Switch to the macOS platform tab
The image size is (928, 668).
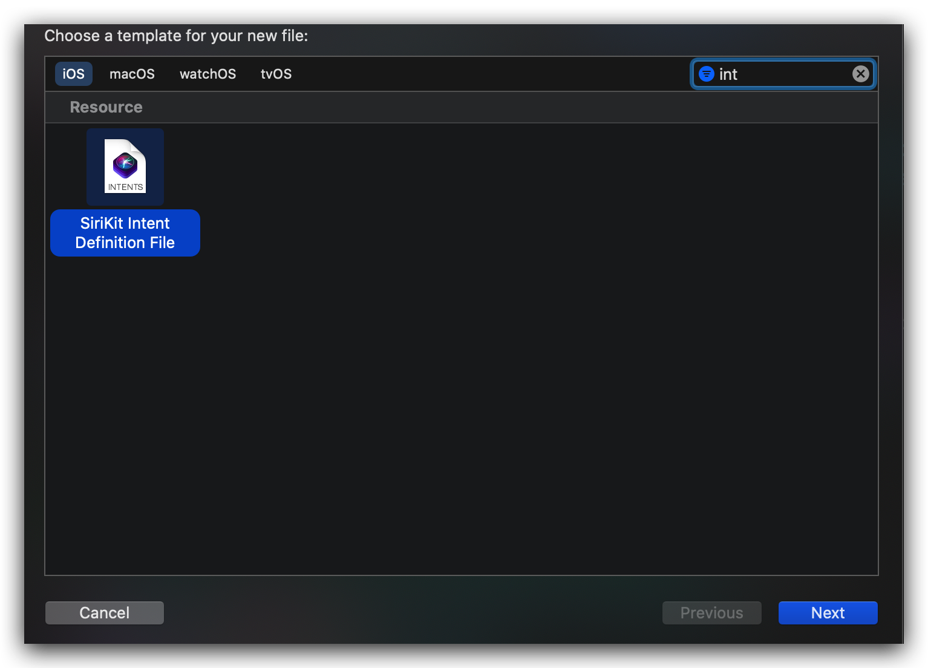[x=132, y=74]
